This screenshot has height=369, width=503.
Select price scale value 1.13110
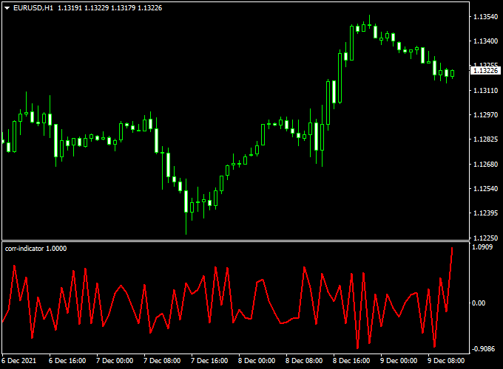(486, 91)
